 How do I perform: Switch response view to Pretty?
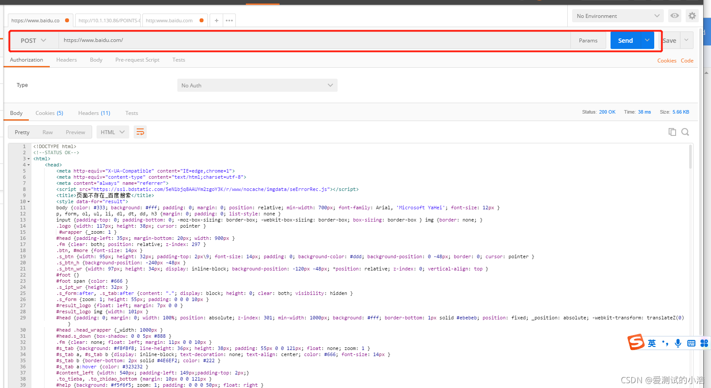pyautogui.click(x=22, y=132)
